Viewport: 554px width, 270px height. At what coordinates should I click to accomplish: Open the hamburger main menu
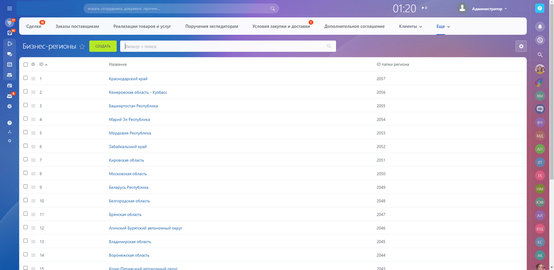tap(10, 9)
